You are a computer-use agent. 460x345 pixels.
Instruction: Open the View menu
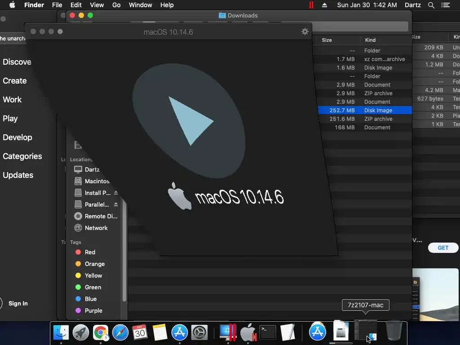[97, 5]
